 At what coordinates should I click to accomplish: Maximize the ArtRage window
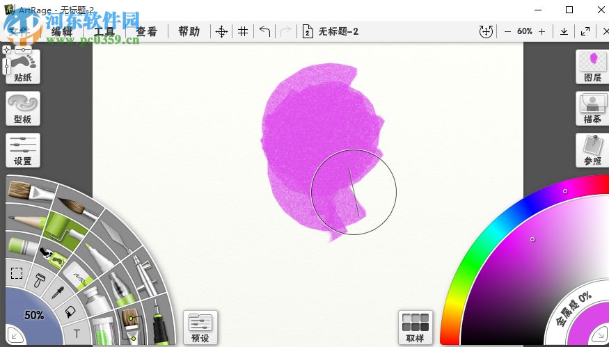(x=569, y=10)
